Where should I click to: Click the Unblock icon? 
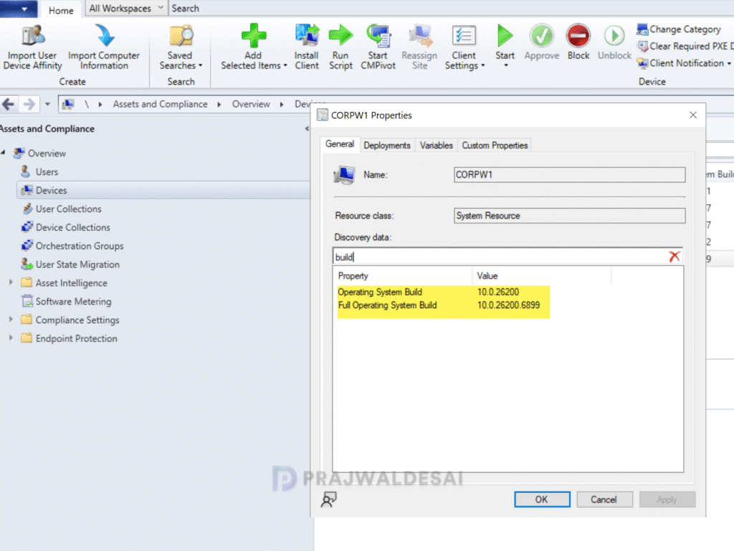(614, 36)
